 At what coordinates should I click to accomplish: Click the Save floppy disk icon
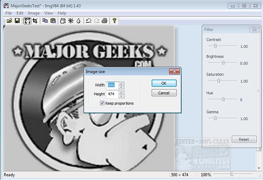17,21
